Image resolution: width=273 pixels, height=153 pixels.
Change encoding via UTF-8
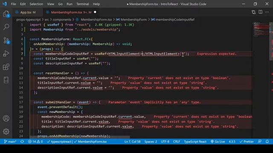[165, 142]
